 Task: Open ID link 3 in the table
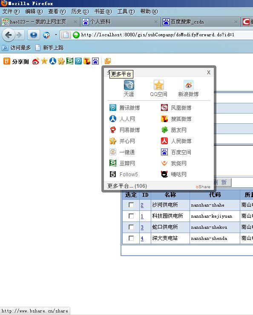142,227
